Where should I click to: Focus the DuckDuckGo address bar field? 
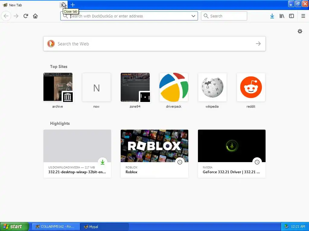click(129, 16)
